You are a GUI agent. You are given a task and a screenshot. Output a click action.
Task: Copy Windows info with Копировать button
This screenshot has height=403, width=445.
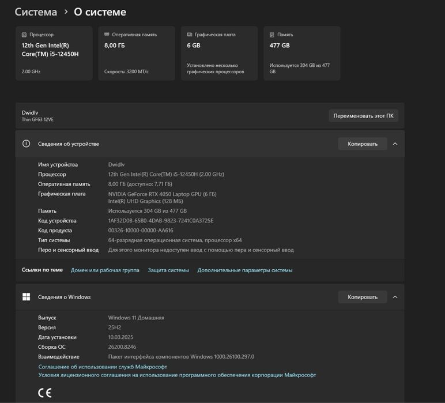click(x=363, y=297)
